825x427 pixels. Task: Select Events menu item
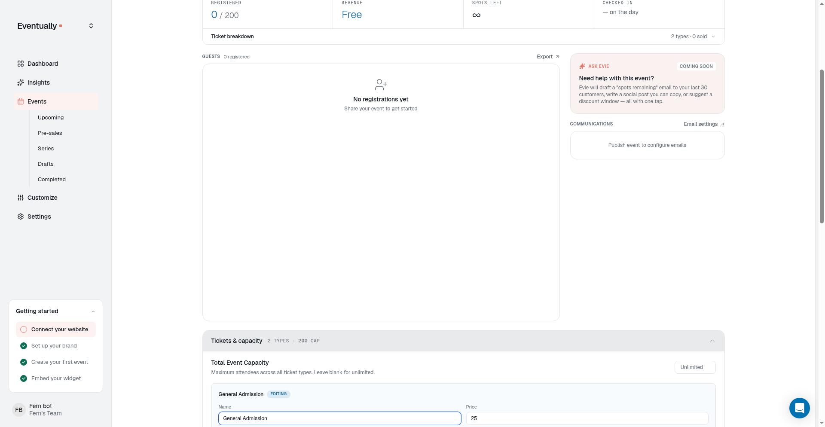point(56,101)
